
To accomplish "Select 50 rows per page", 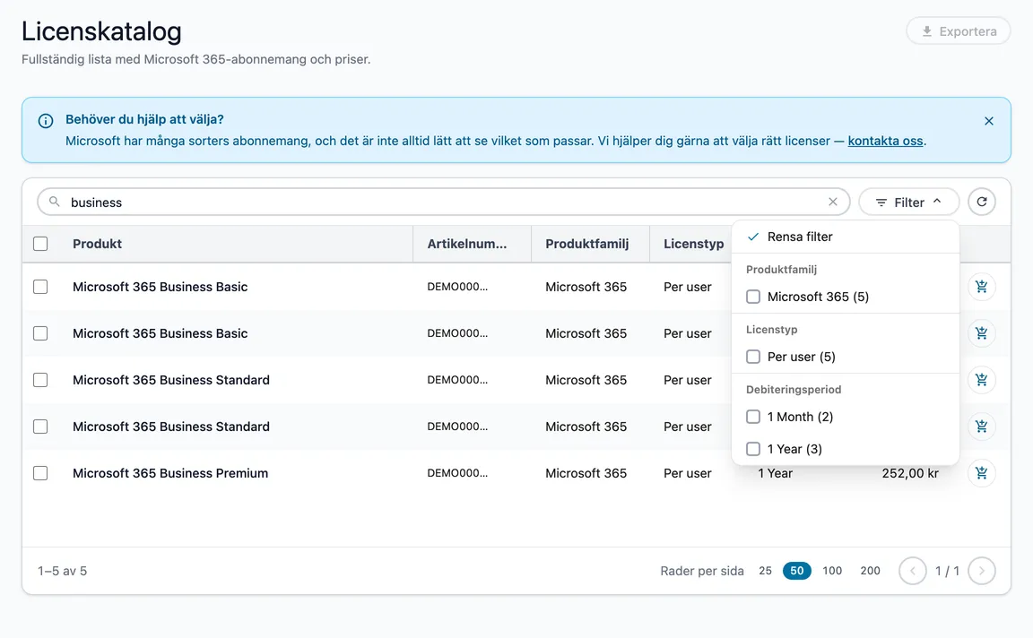I will click(797, 571).
